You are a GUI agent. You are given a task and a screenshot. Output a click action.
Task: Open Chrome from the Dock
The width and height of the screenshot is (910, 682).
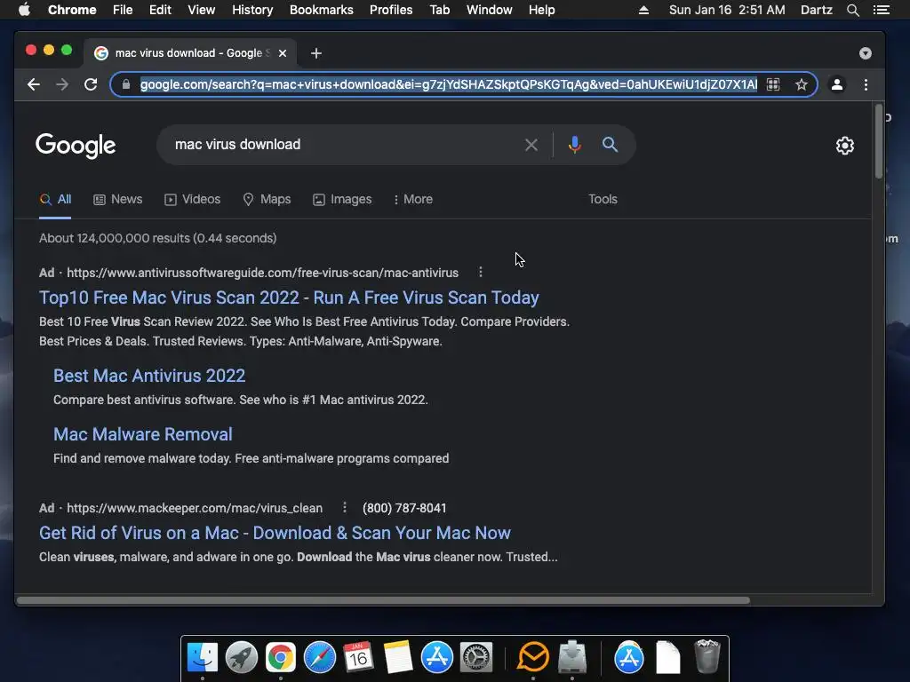pos(280,657)
